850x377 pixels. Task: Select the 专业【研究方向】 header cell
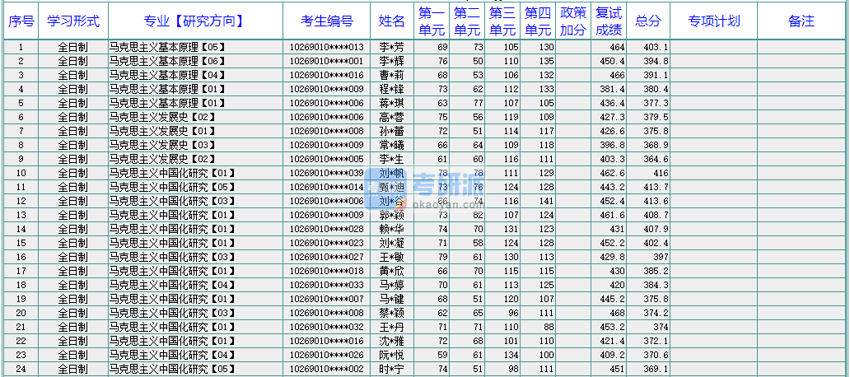tap(194, 21)
